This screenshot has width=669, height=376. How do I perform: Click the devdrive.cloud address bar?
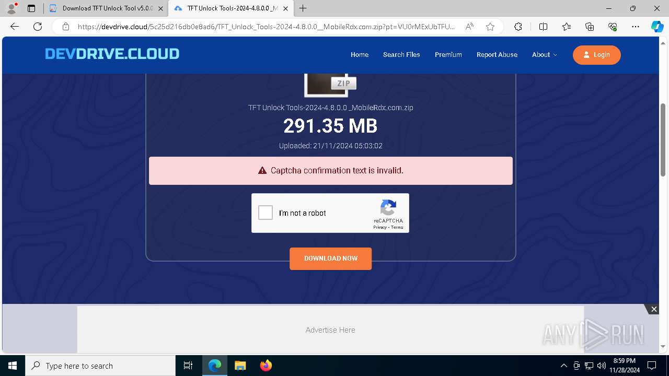[267, 27]
